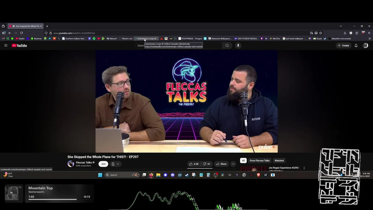Open Firefox from the taskbar
373x210 pixels.
(x=151, y=175)
